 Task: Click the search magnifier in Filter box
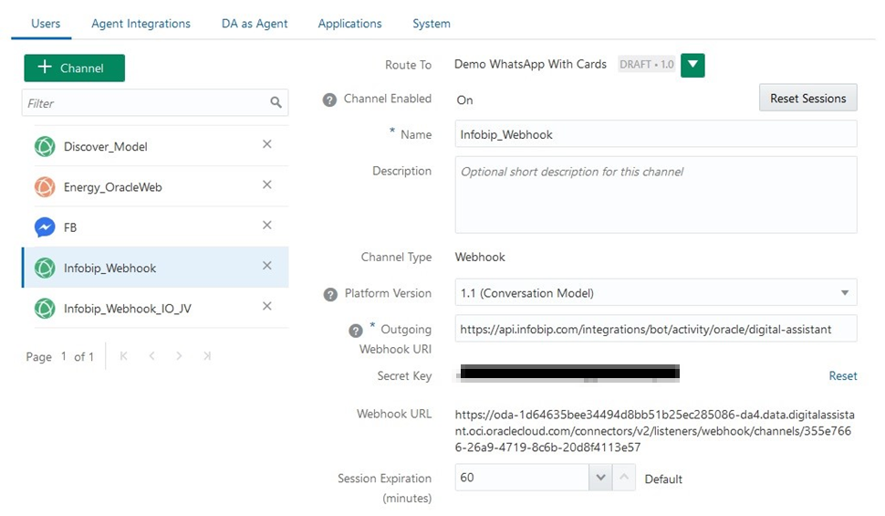click(x=276, y=103)
